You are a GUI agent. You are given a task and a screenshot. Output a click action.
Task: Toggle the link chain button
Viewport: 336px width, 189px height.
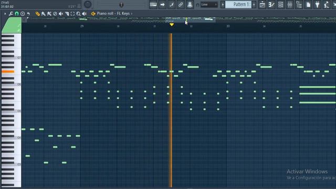click(x=181, y=5)
